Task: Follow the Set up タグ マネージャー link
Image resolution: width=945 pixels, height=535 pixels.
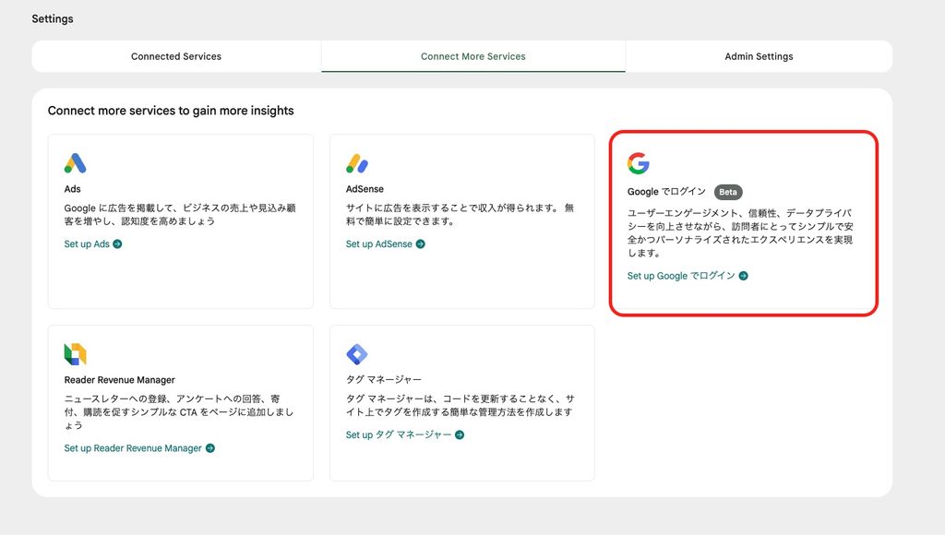Action: coord(399,435)
